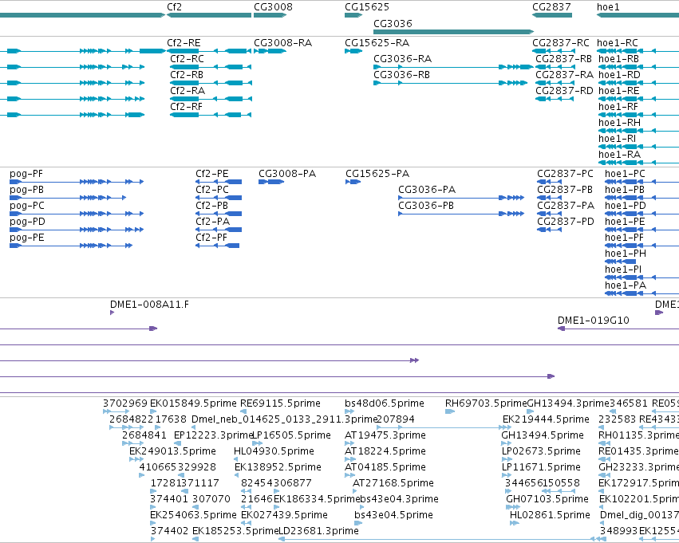This screenshot has width=679, height=543.
Task: Click EST GH13494.5prime
Action: 542,435
